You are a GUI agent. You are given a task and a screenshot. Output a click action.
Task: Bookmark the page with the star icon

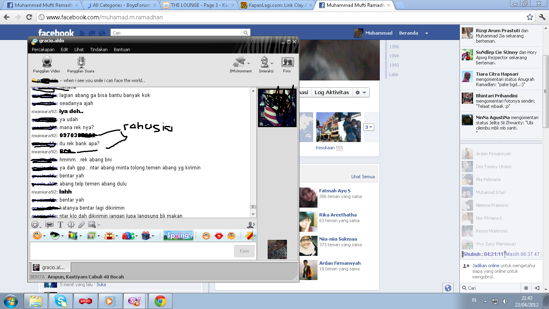pos(530,17)
